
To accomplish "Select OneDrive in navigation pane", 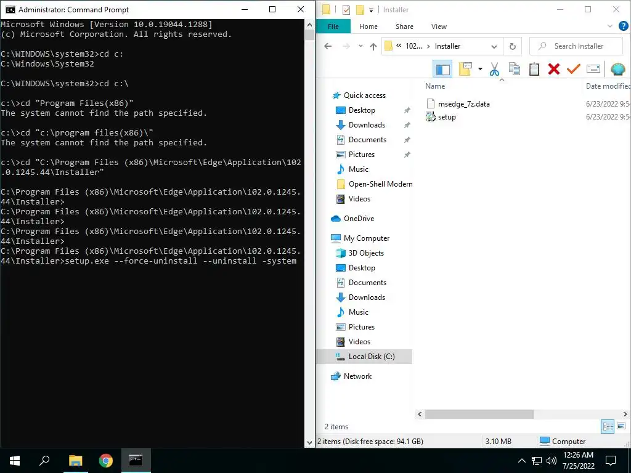I will click(359, 219).
